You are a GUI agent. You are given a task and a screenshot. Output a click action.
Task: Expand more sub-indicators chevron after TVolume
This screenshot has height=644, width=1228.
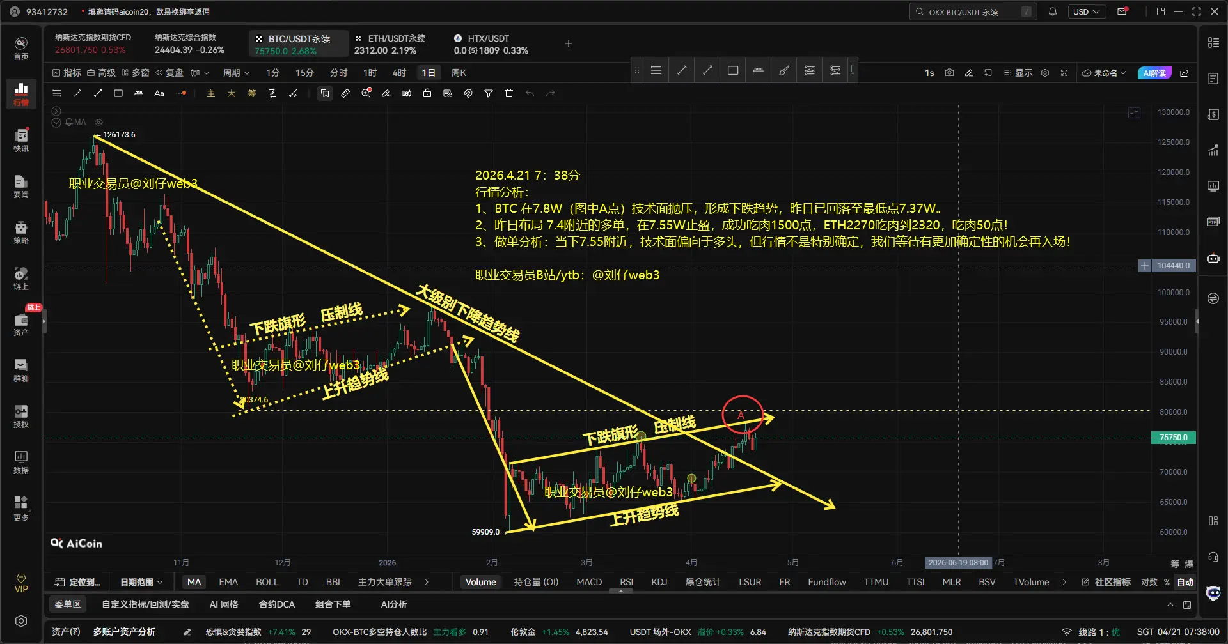tap(1064, 582)
